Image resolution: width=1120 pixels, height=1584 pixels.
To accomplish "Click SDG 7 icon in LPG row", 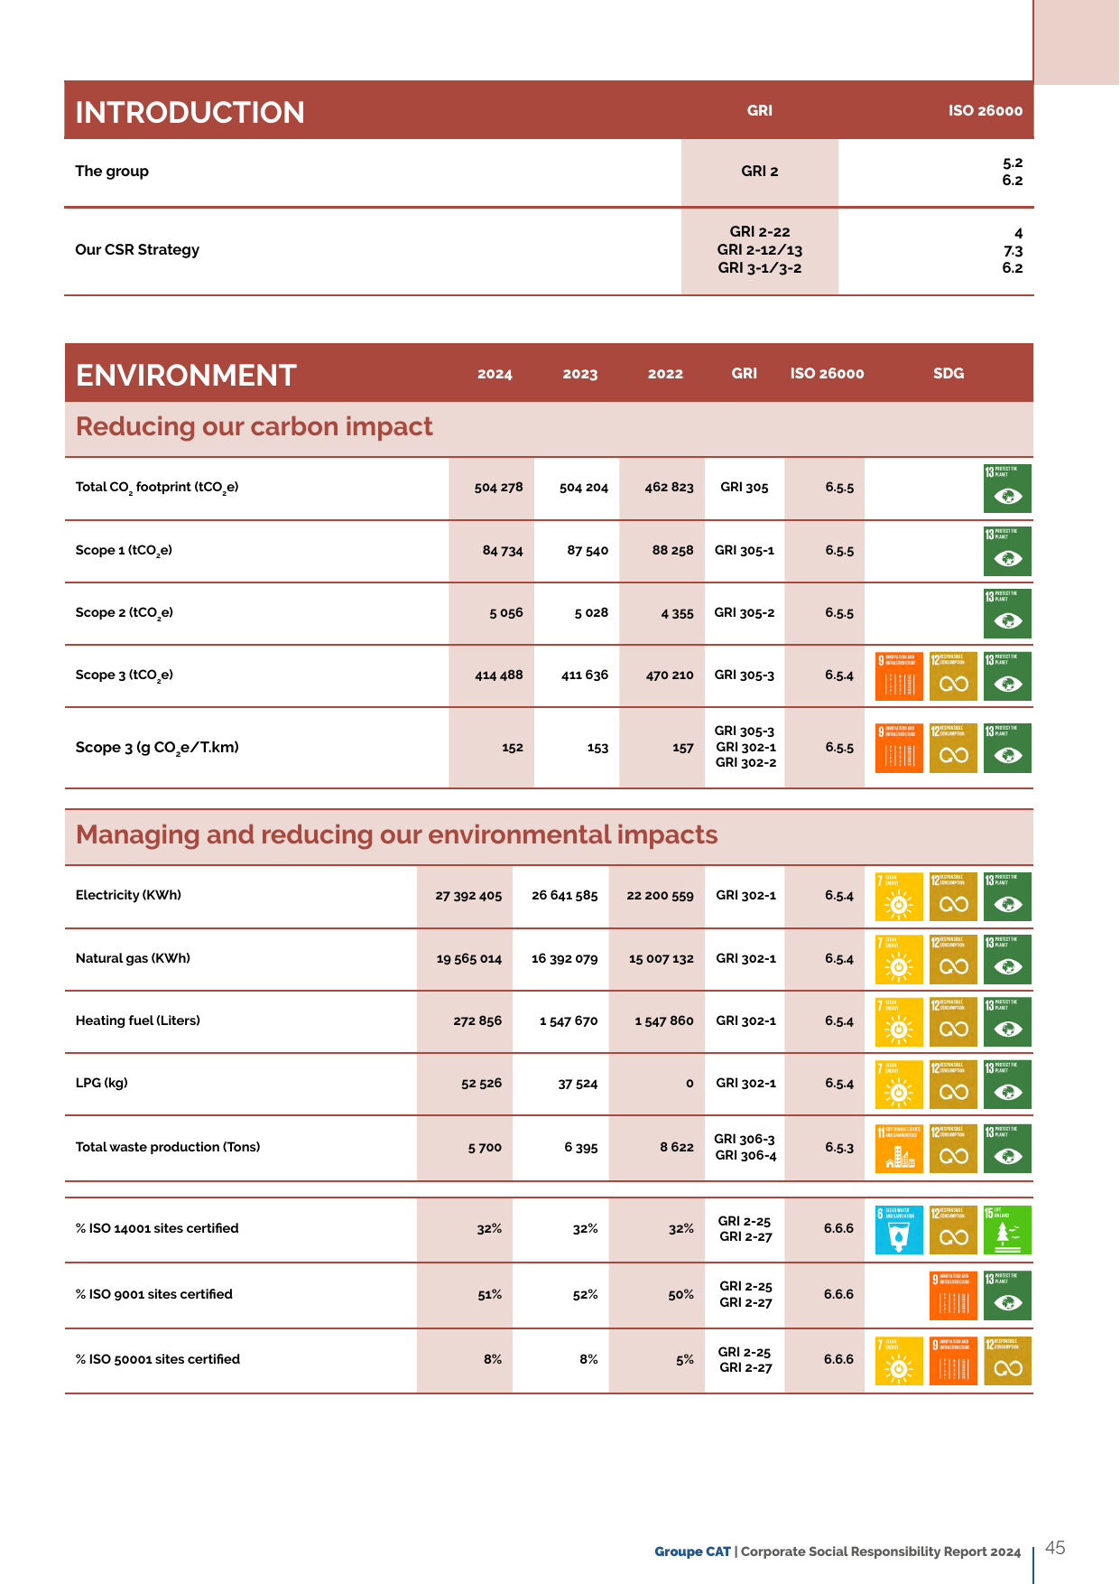I will pyautogui.click(x=900, y=1085).
